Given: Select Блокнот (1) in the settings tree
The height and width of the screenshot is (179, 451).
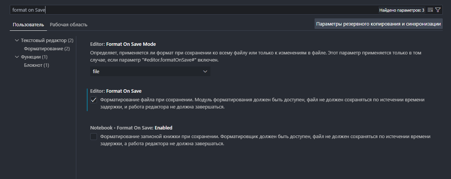Looking at the screenshot, I should click(x=36, y=65).
